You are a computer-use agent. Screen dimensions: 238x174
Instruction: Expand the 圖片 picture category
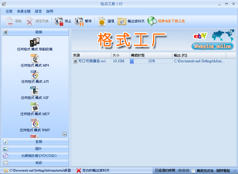click(x=35, y=149)
